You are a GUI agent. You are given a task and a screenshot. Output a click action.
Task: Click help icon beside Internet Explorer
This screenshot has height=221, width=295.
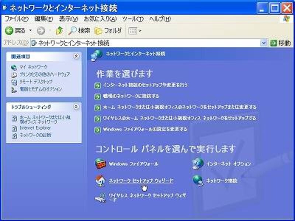(x=14, y=128)
